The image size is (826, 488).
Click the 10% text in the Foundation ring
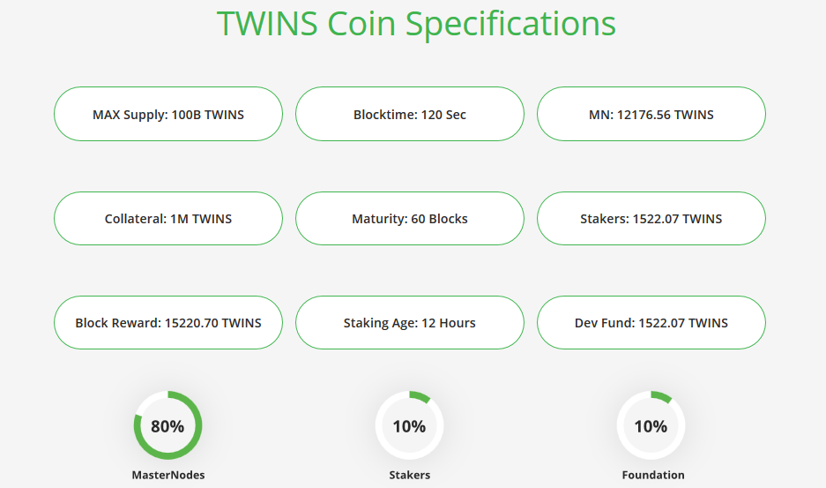coord(651,426)
